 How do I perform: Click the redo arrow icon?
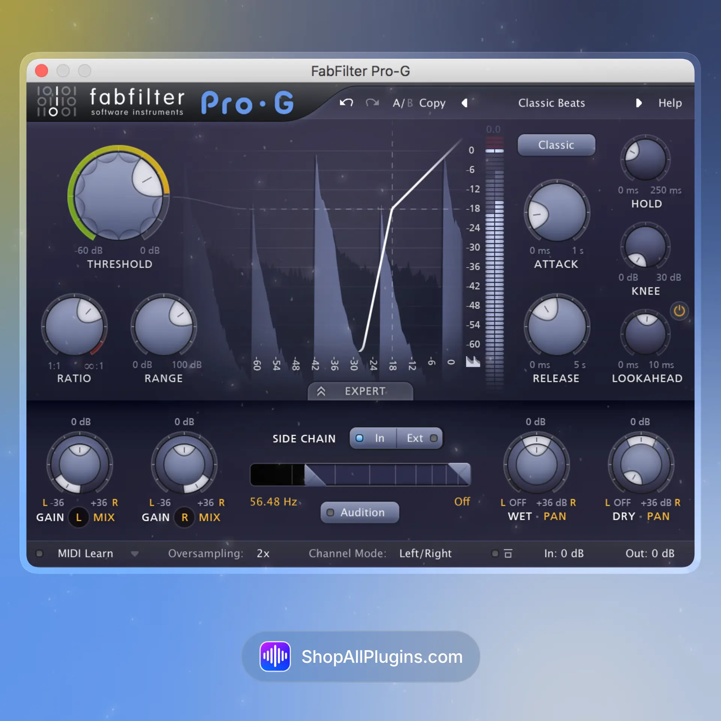tap(372, 103)
